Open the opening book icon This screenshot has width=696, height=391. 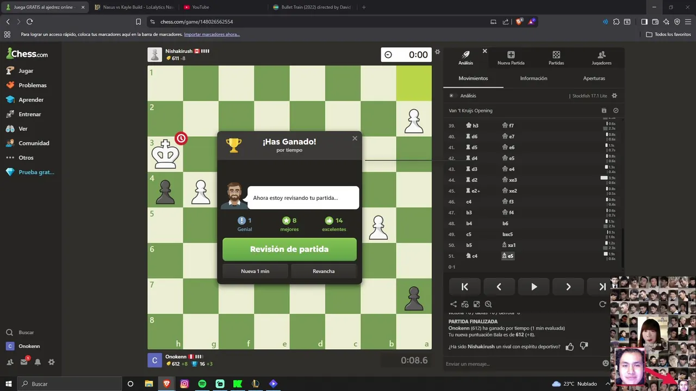604,111
